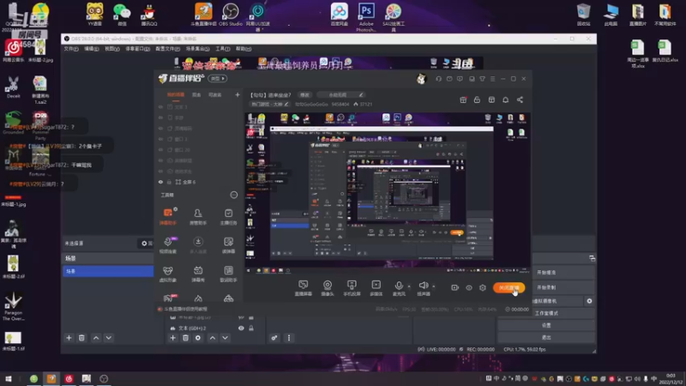Screen dimensions: 686x386
Task: Open the OBS 帮助 menu
Action: (x=244, y=49)
